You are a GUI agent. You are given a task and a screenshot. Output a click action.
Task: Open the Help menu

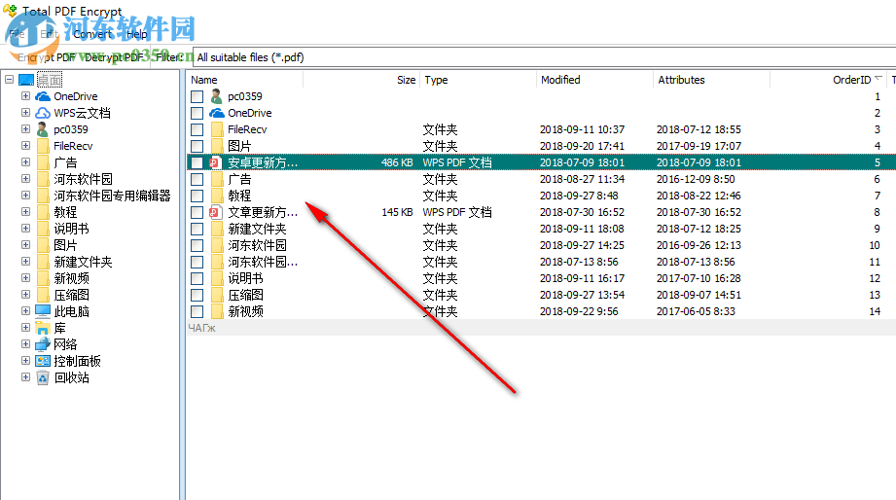[x=136, y=34]
